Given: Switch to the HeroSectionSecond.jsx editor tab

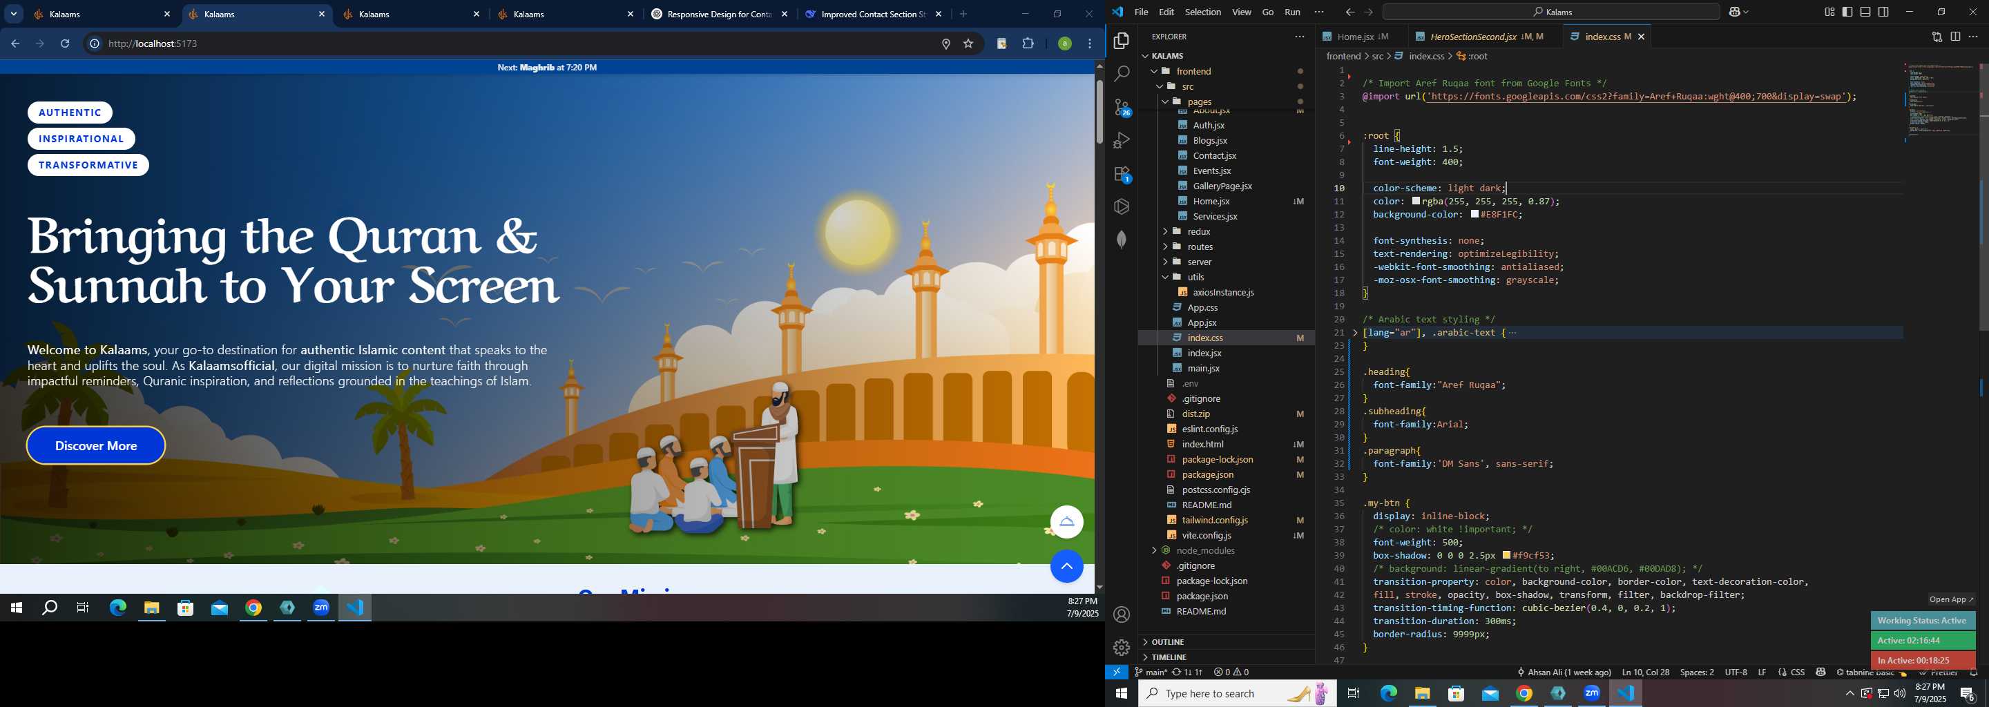Looking at the screenshot, I should (1486, 37).
